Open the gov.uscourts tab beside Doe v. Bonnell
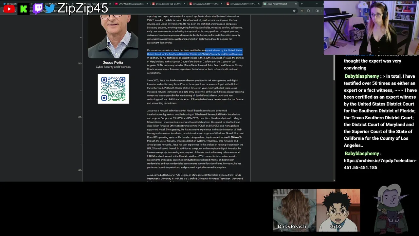The width and height of the screenshot is (419, 236). 205,4
